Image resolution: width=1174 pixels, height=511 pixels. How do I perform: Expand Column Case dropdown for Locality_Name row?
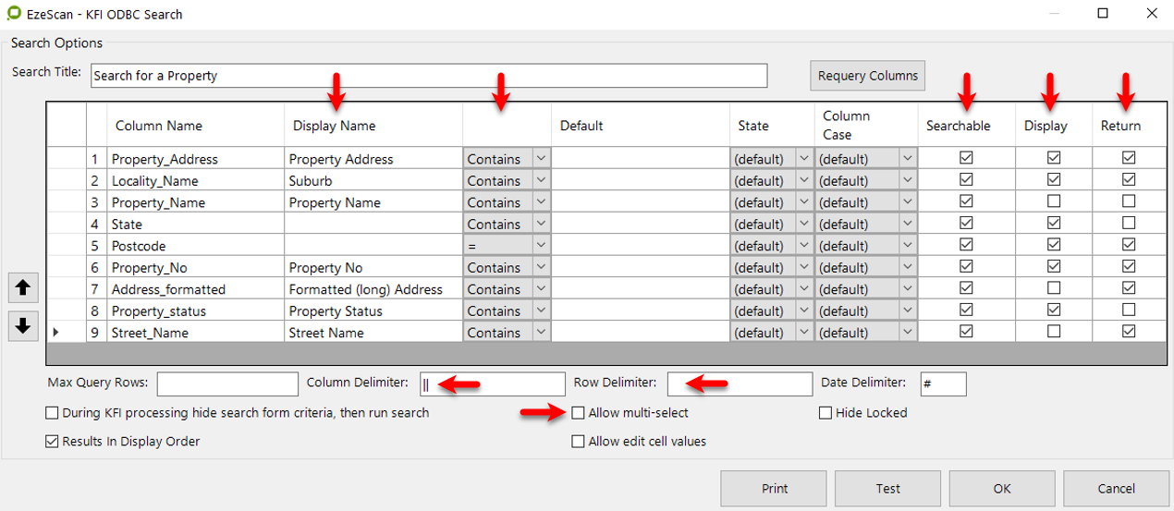click(908, 180)
